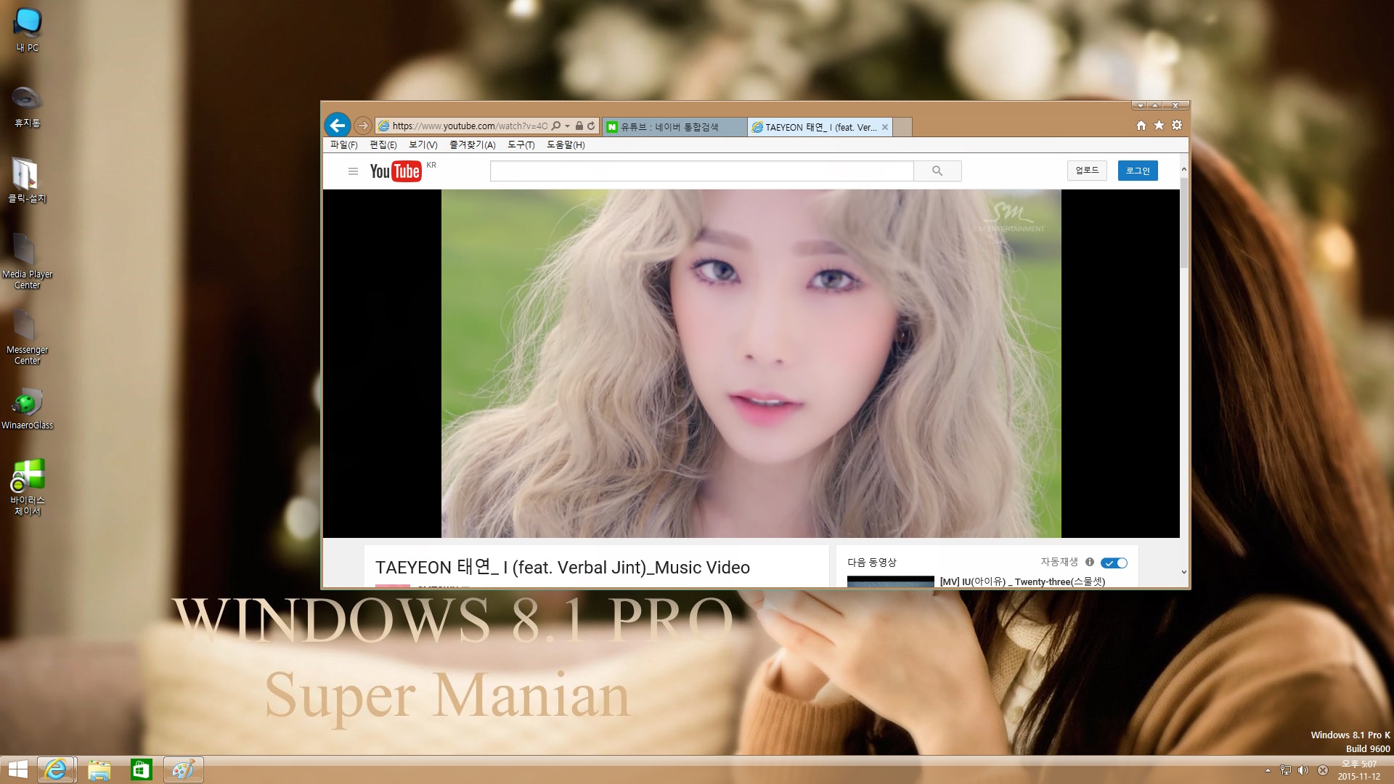This screenshot has height=784, width=1394.
Task: Open the 도구(T) menu
Action: point(521,145)
